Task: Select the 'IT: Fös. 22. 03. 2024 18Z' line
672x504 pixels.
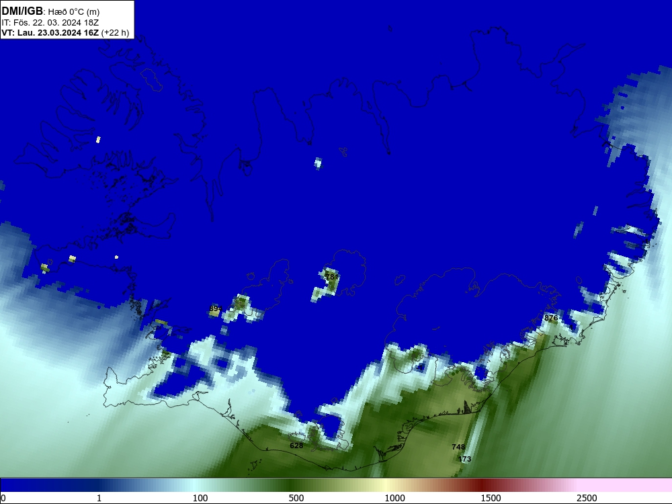Action: click(50, 23)
